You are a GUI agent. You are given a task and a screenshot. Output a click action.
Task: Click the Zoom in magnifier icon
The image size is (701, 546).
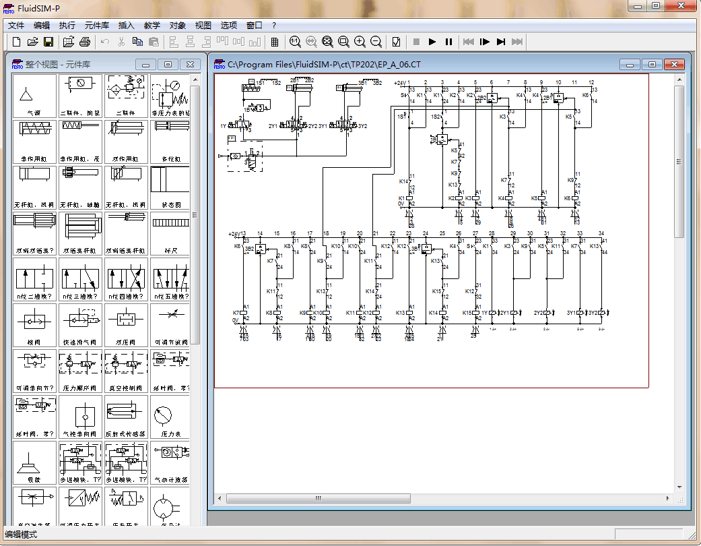360,42
